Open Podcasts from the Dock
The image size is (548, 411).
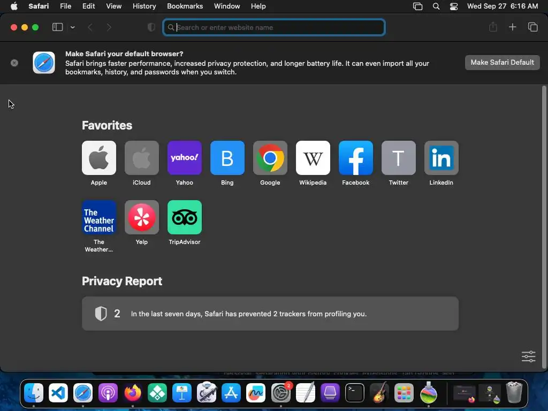pos(108,392)
